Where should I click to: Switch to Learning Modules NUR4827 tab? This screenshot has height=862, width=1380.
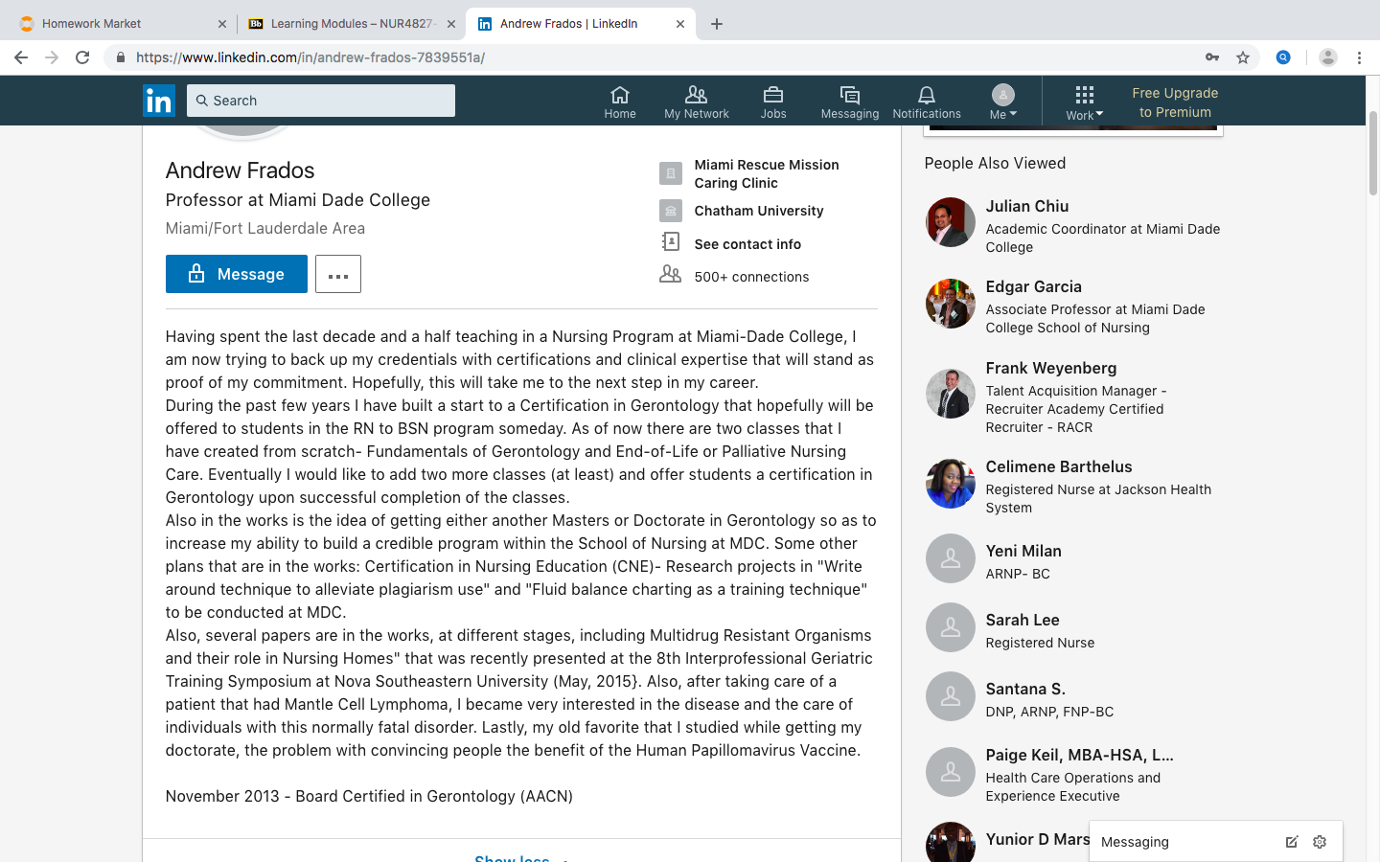click(351, 24)
